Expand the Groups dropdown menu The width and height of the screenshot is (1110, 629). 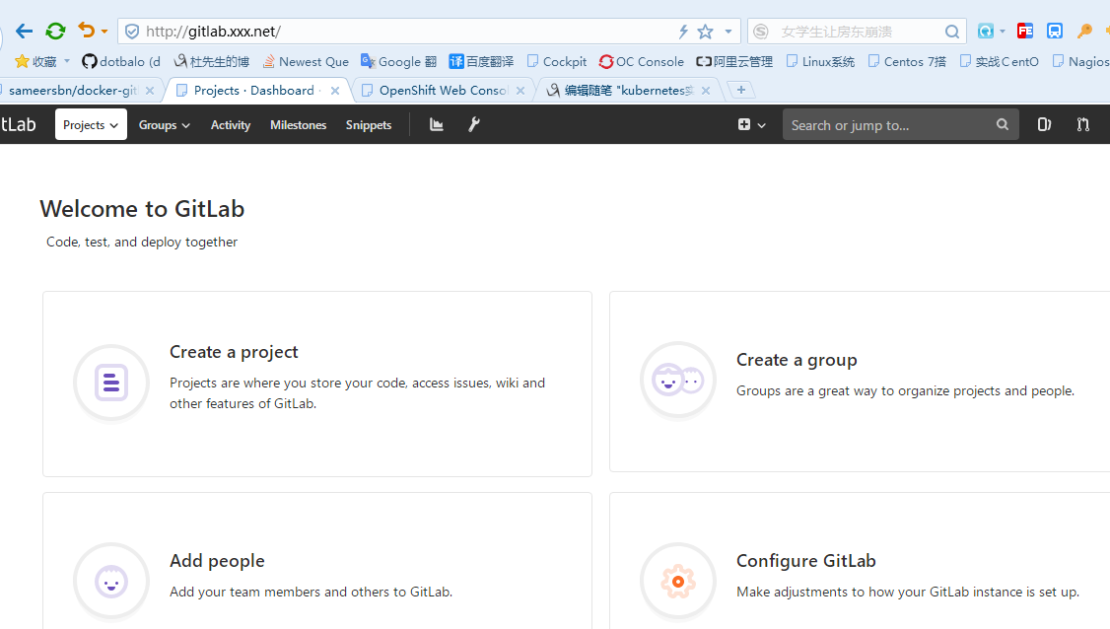tap(165, 124)
